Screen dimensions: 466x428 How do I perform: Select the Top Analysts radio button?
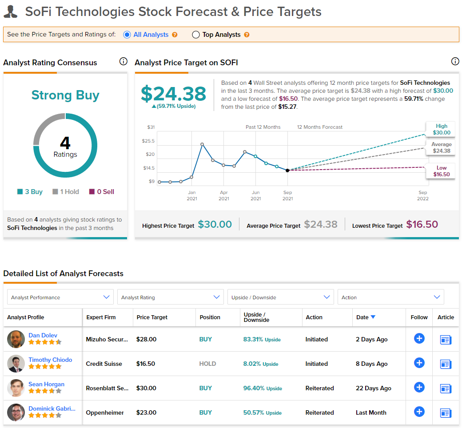(x=196, y=35)
